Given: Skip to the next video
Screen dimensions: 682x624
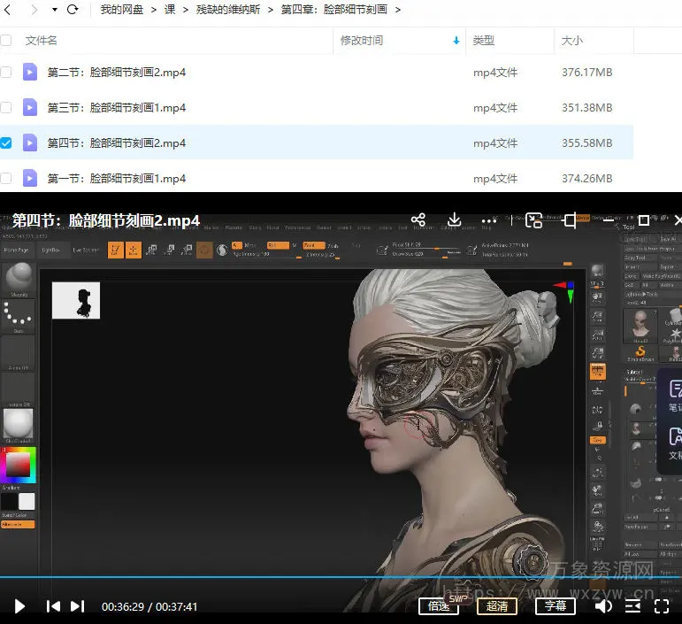Looking at the screenshot, I should point(78,606).
